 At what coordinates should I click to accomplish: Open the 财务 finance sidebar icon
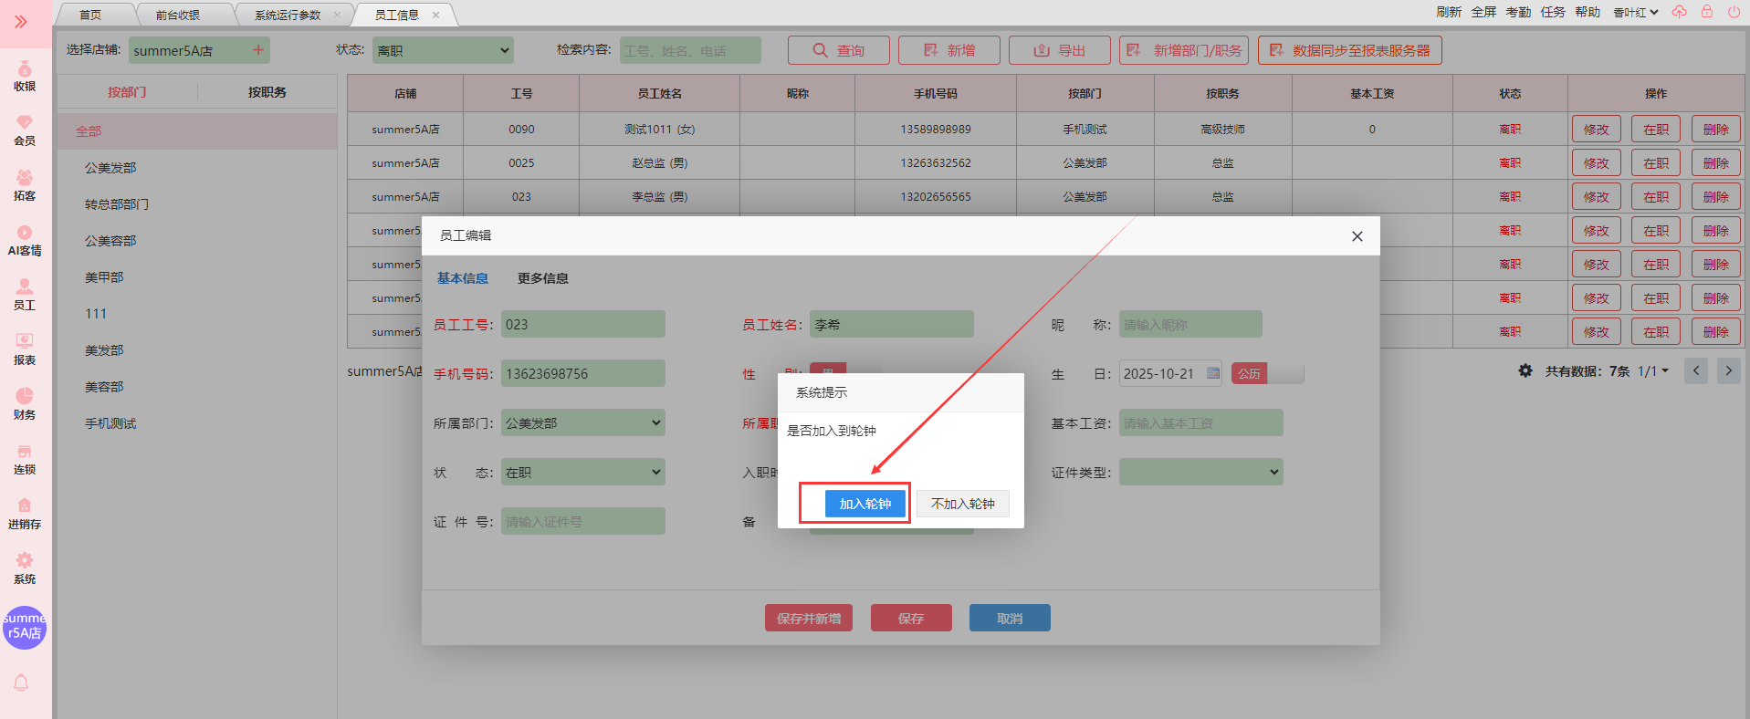pyautogui.click(x=25, y=404)
